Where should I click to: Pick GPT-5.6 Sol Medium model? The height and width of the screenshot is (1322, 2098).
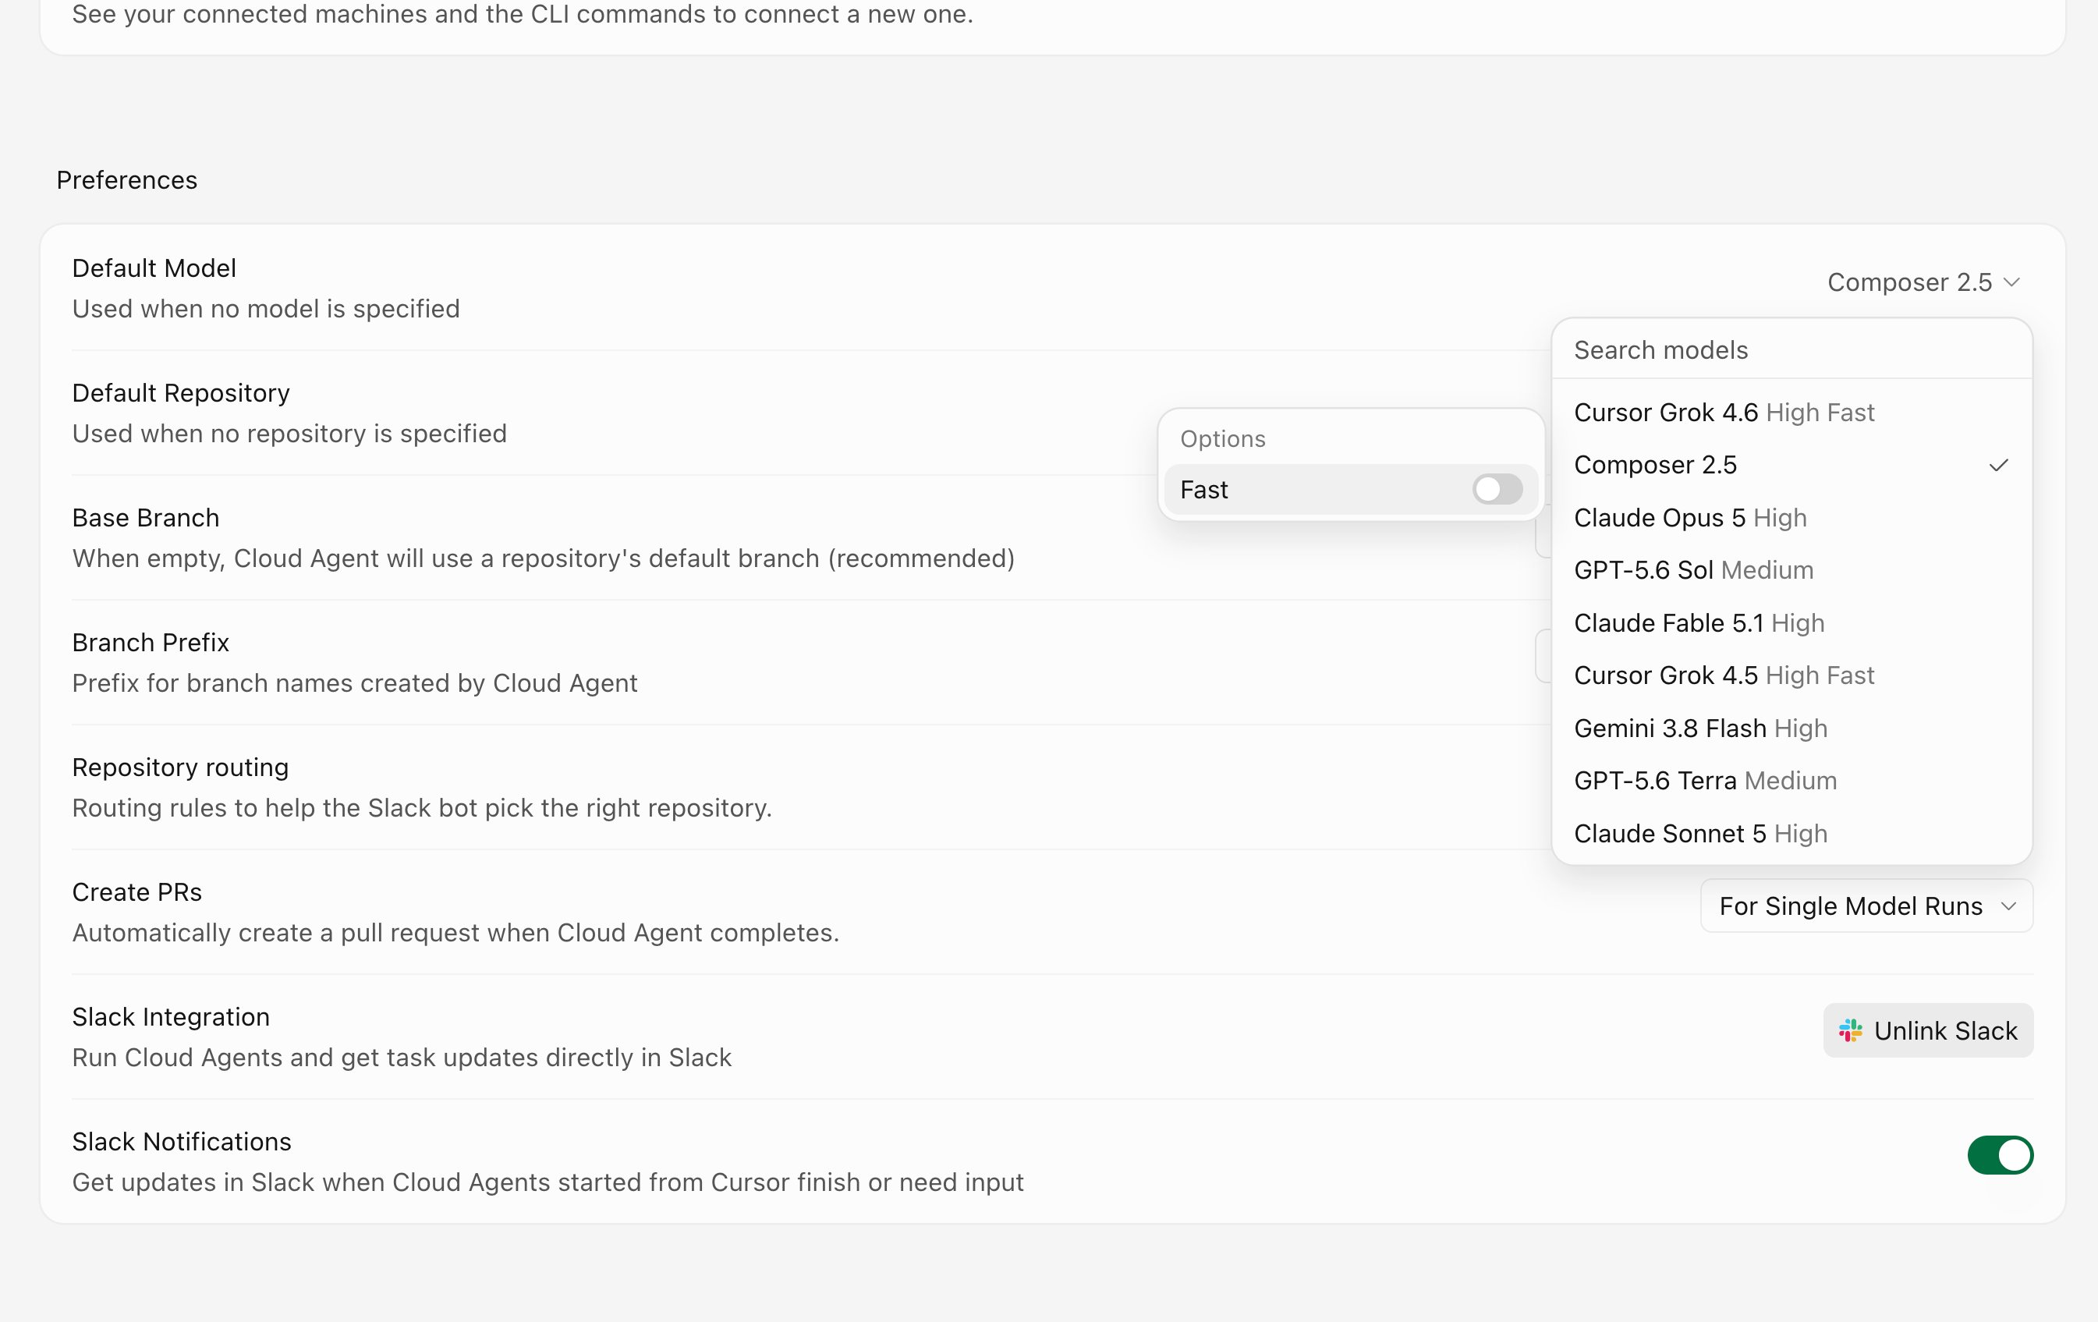point(1791,570)
